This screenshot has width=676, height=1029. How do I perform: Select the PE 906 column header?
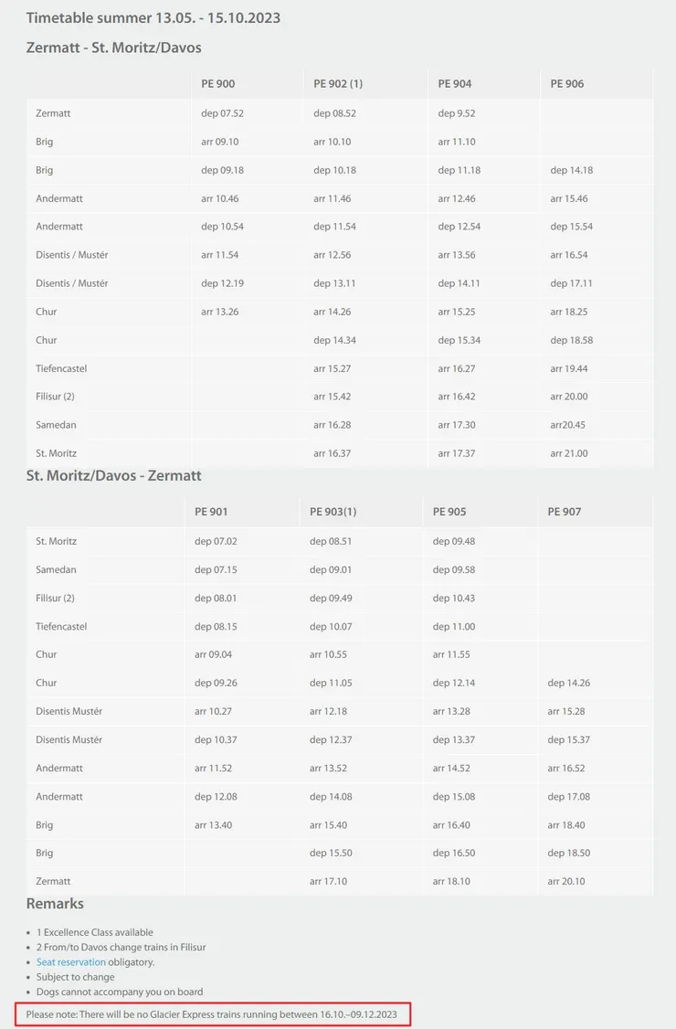coord(567,84)
